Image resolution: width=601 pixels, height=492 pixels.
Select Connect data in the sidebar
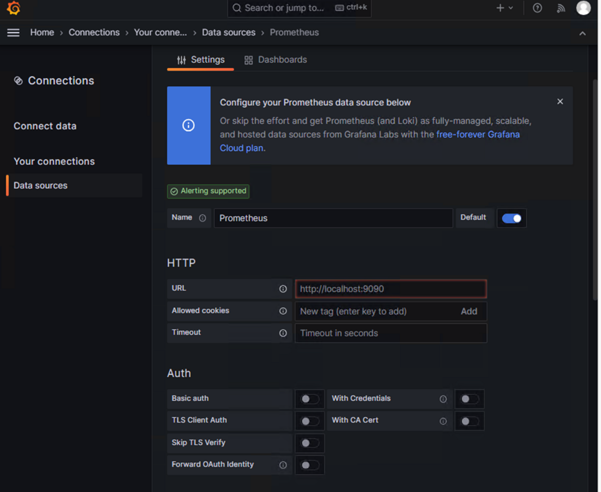[45, 126]
